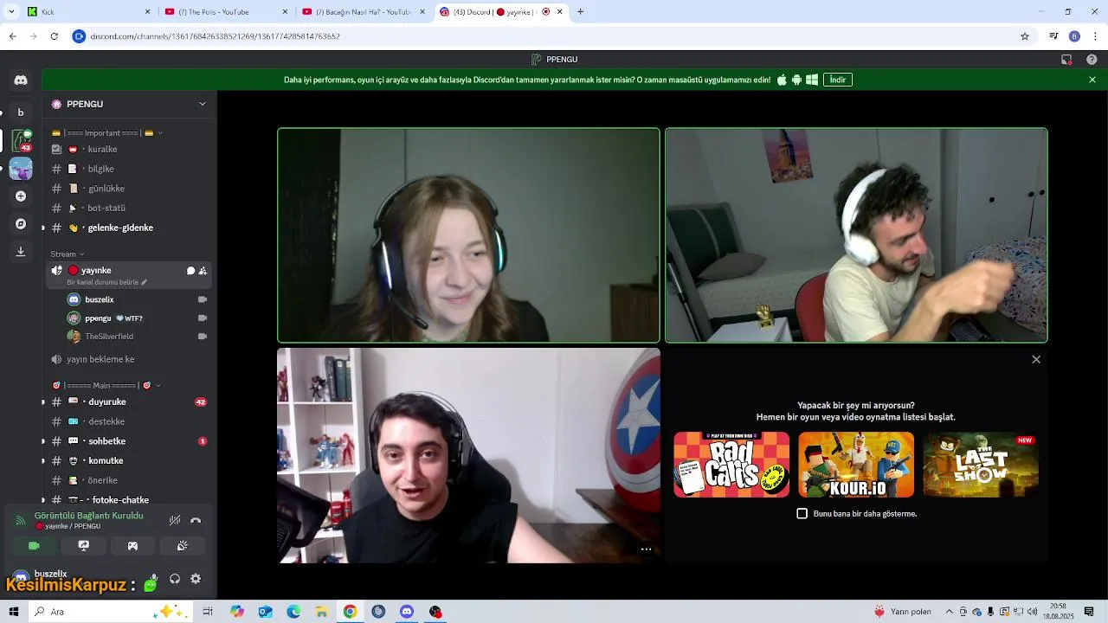Launch The Last Show activity card
Image resolution: width=1108 pixels, height=623 pixels.
point(981,465)
